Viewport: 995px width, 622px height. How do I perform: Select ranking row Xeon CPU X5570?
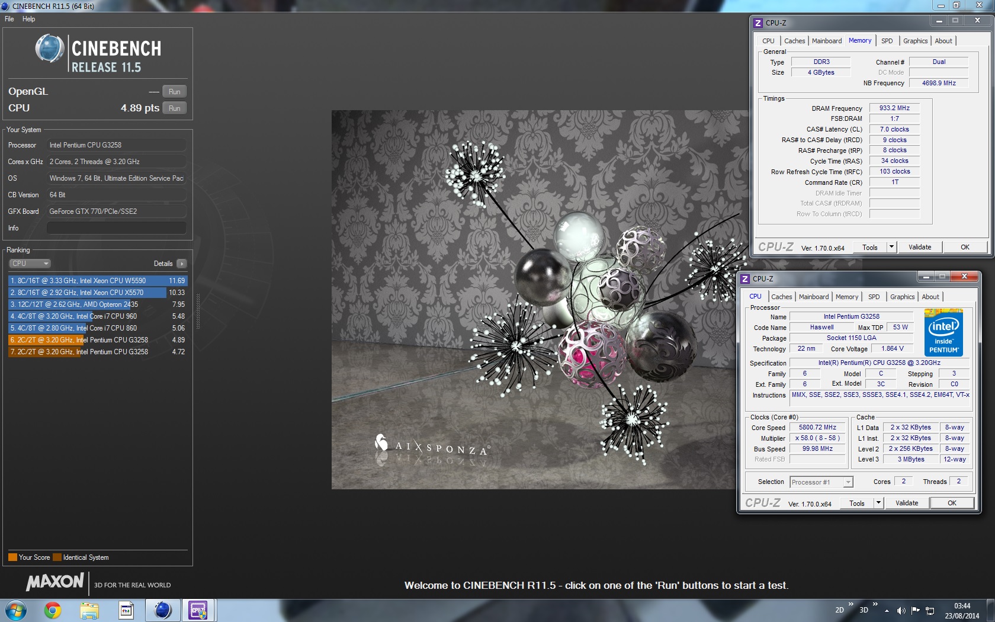[98, 293]
